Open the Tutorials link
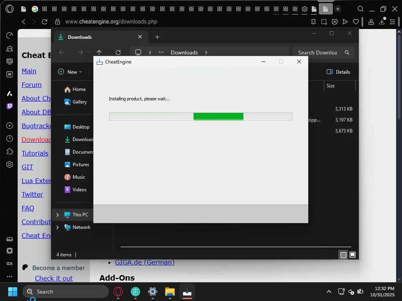The image size is (402, 301). [35, 153]
